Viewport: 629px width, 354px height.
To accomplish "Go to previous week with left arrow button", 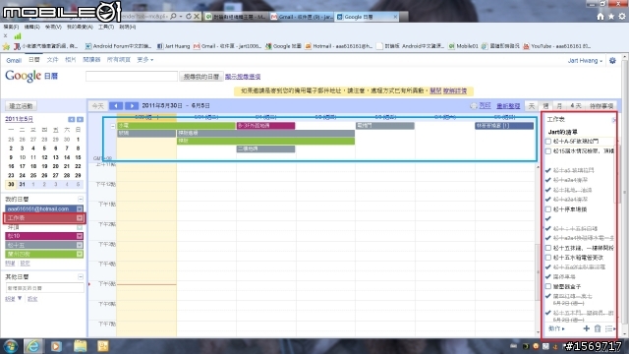I will pyautogui.click(x=116, y=106).
